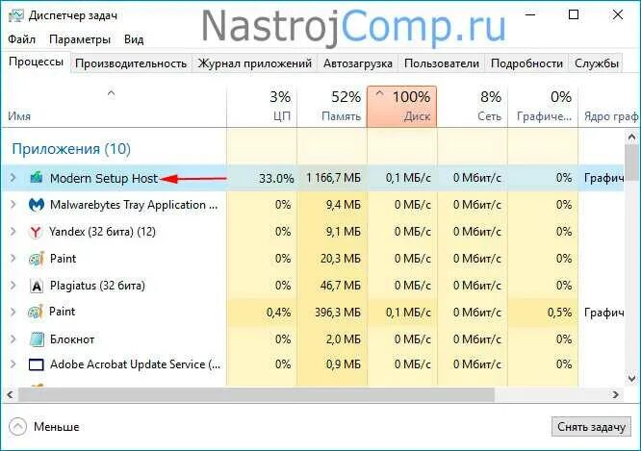Click the Снять задачу button

[x=591, y=427]
